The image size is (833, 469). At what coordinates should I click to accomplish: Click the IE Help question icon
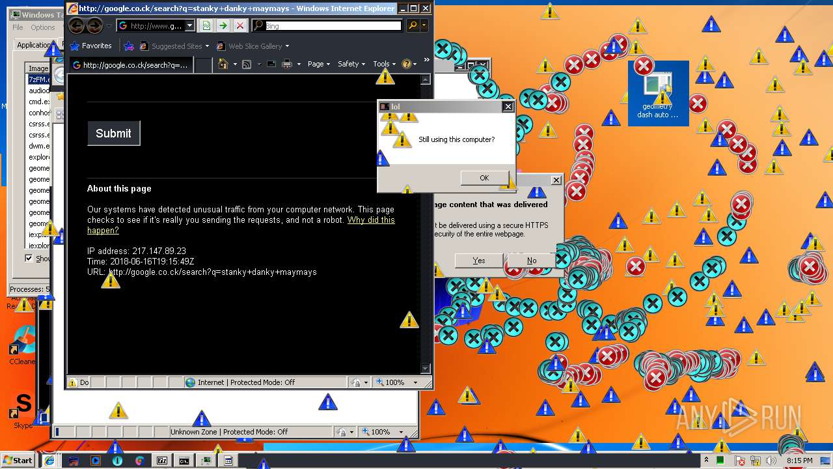(406, 64)
